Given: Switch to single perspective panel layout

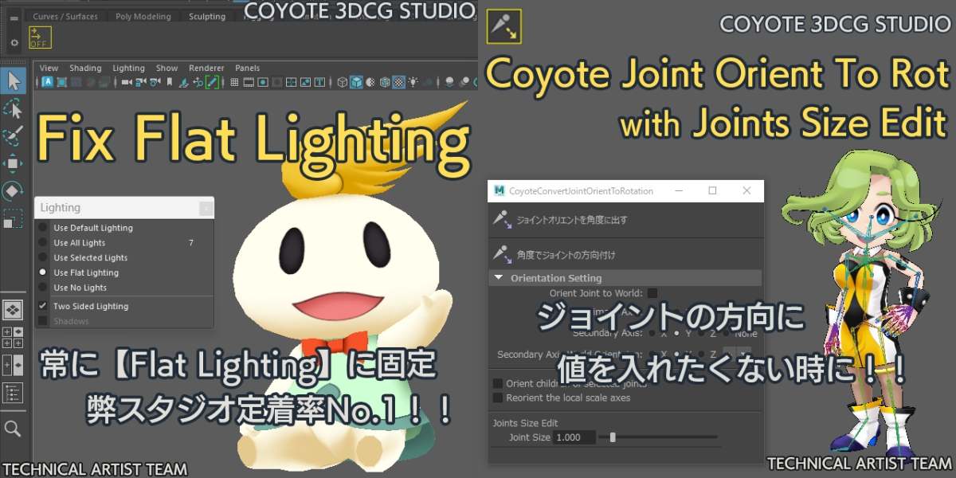Looking at the screenshot, I should pyautogui.click(x=14, y=310).
